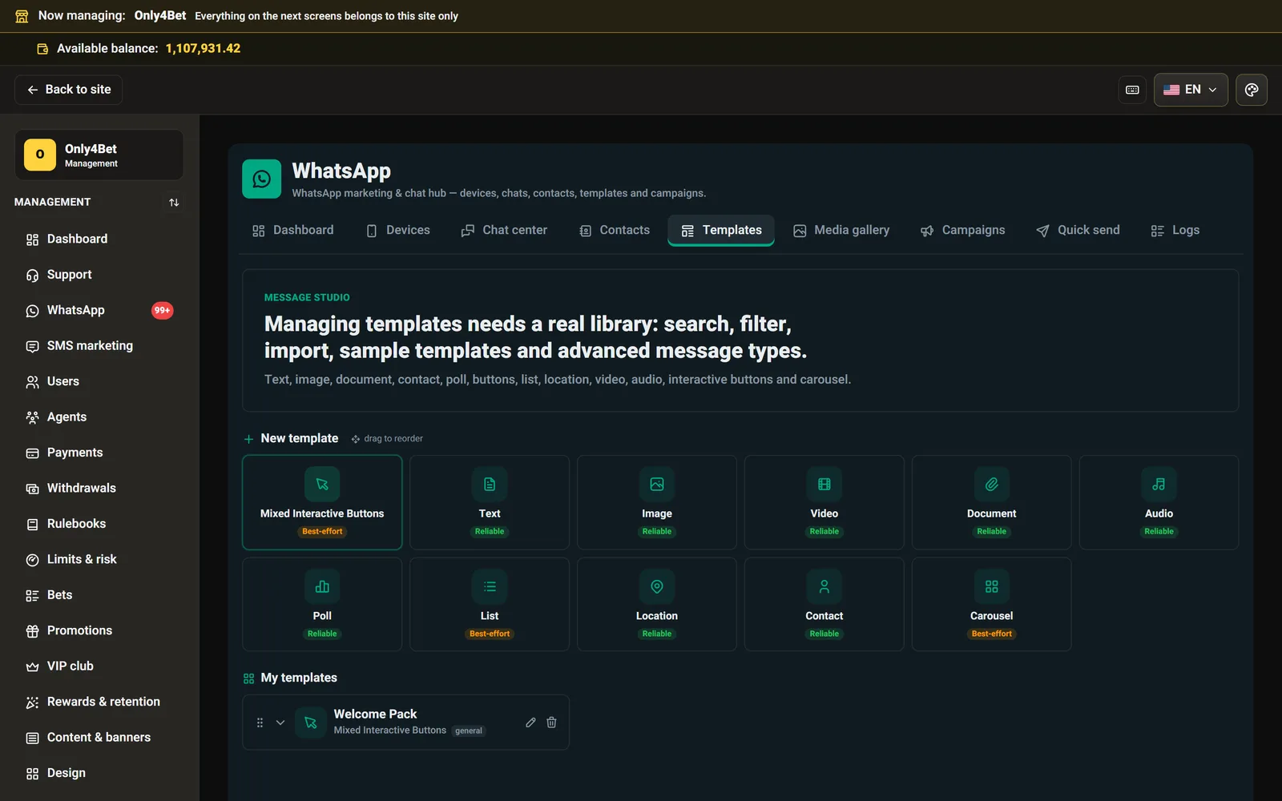Switch to the Devices tab
The image size is (1282, 801).
click(x=398, y=231)
